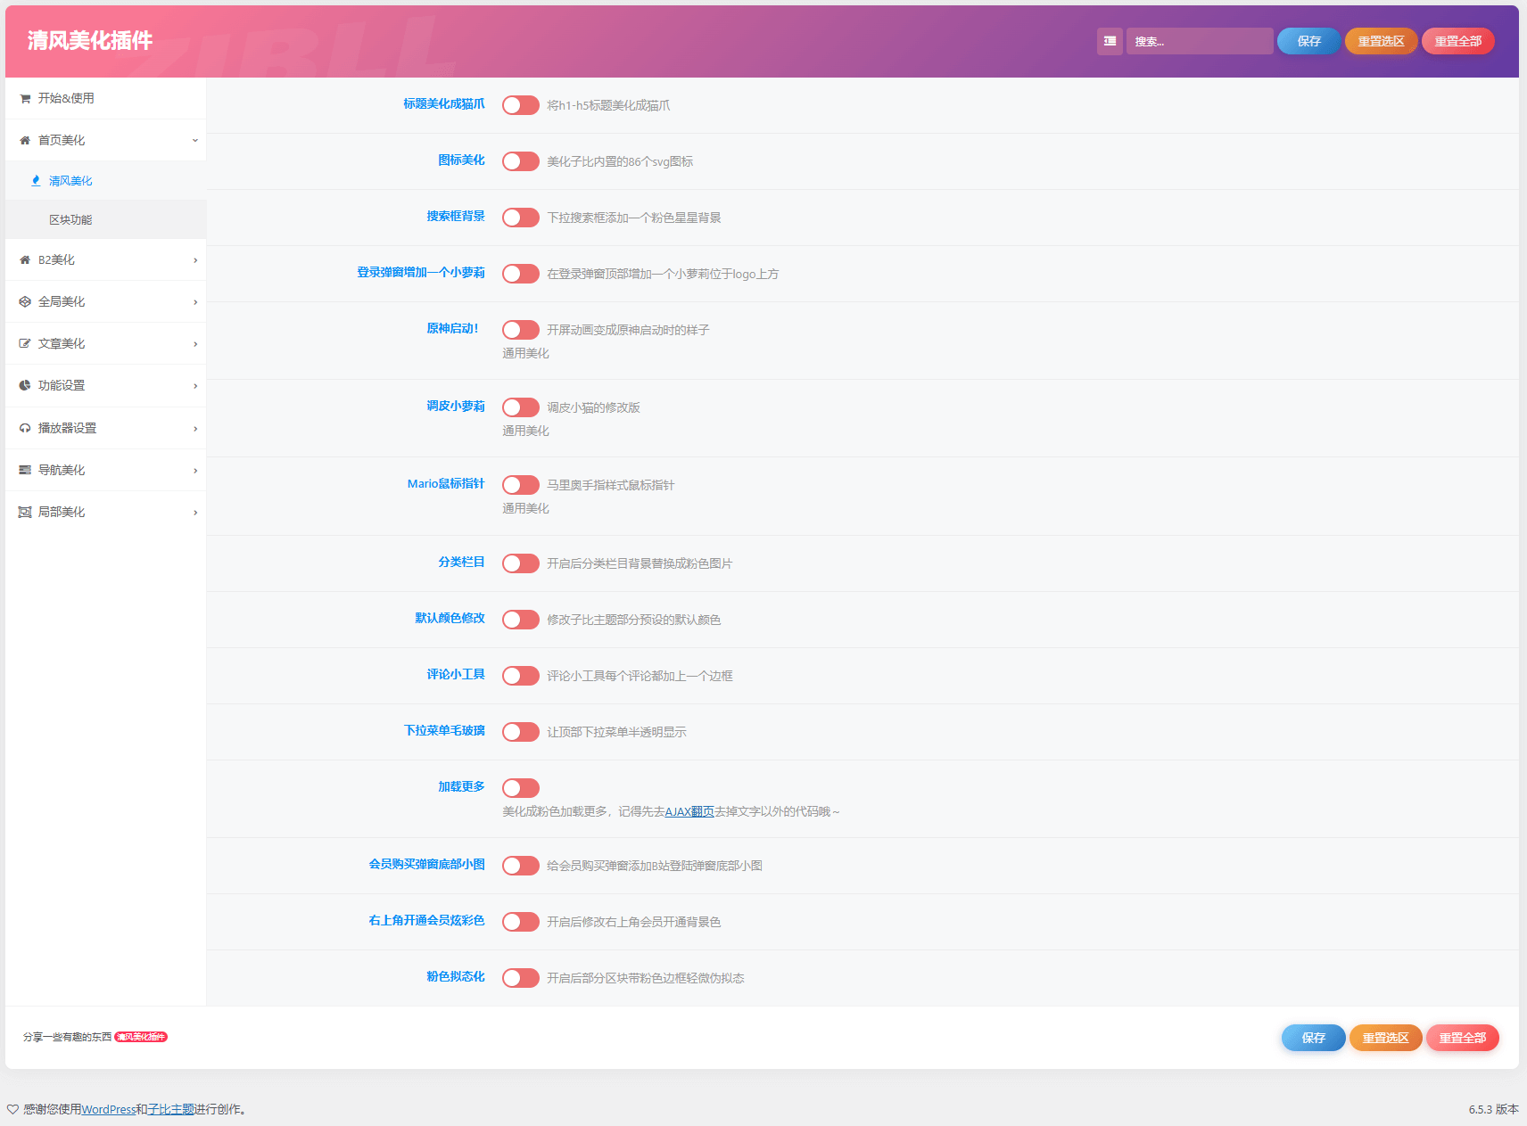Turn on the 搜索框背景 switch
Image resolution: width=1527 pixels, height=1126 pixels.
pyautogui.click(x=521, y=218)
